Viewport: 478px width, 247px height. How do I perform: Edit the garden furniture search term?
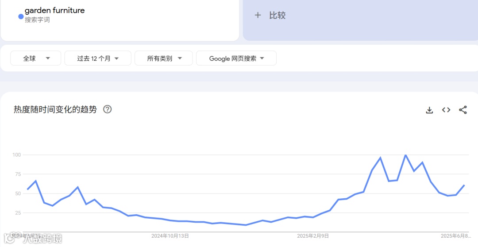tap(54, 10)
